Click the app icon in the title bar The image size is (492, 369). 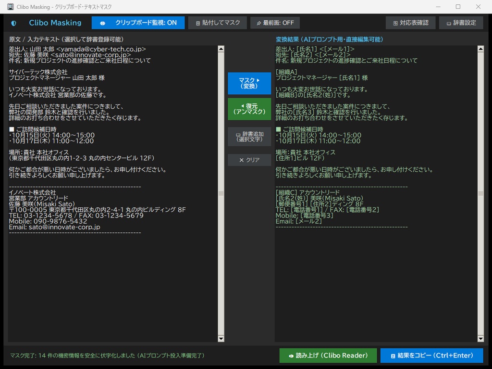pos(11,7)
